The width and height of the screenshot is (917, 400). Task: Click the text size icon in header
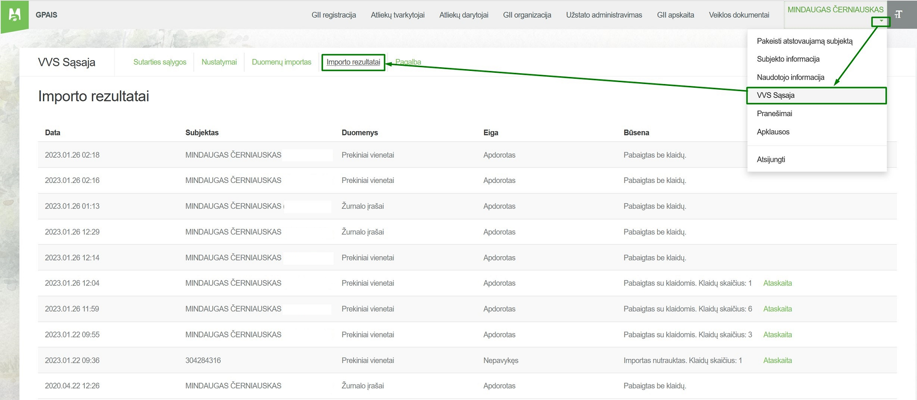pyautogui.click(x=898, y=14)
